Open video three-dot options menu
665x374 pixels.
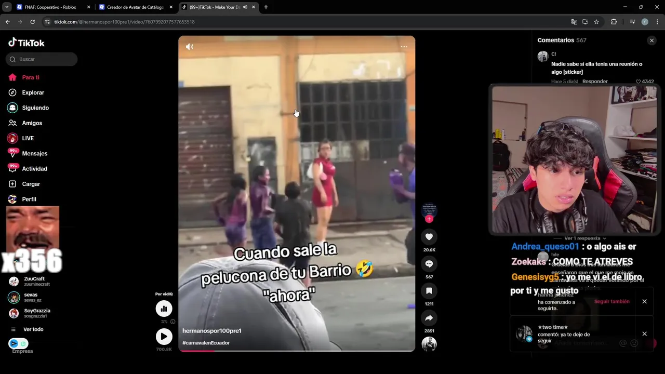(404, 47)
